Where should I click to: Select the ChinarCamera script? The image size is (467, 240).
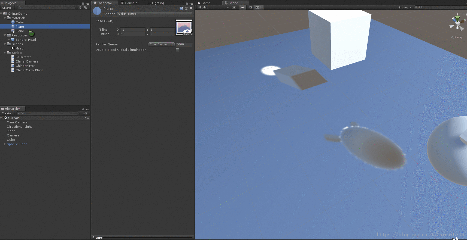pos(27,61)
